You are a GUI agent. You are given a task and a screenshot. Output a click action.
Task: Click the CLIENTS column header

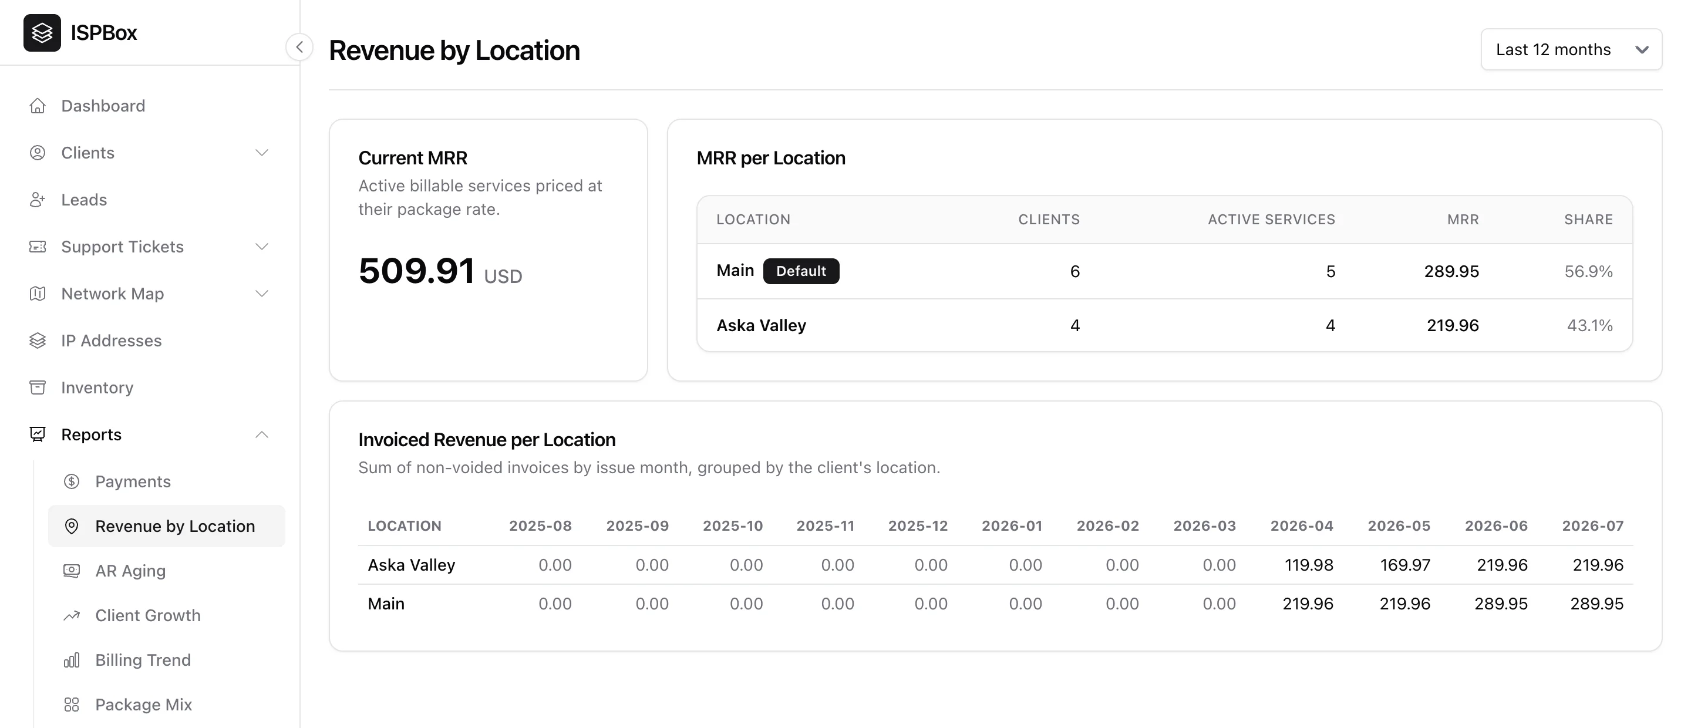pyautogui.click(x=1049, y=219)
